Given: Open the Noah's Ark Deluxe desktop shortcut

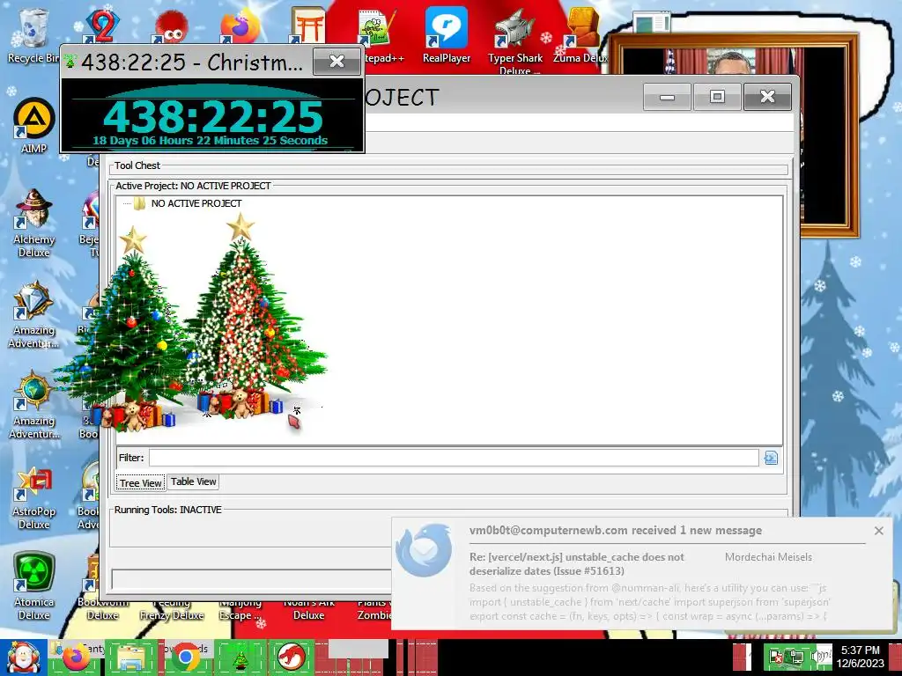Looking at the screenshot, I should [x=309, y=608].
